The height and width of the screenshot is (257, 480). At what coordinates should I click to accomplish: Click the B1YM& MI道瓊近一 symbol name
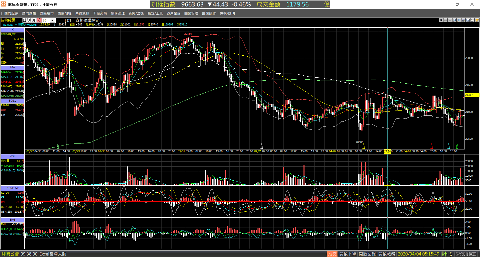coord(20,25)
